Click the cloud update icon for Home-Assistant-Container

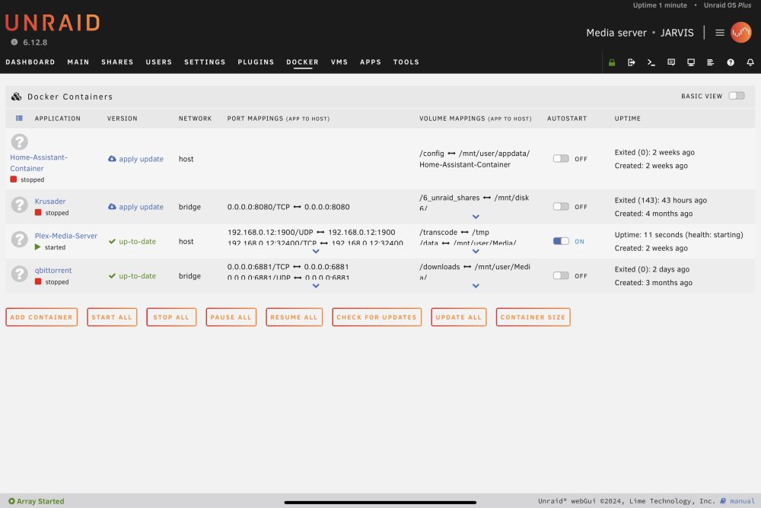(x=112, y=159)
